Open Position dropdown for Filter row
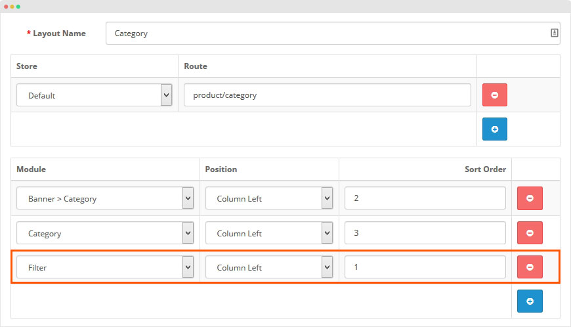The width and height of the screenshot is (571, 329). point(269,267)
